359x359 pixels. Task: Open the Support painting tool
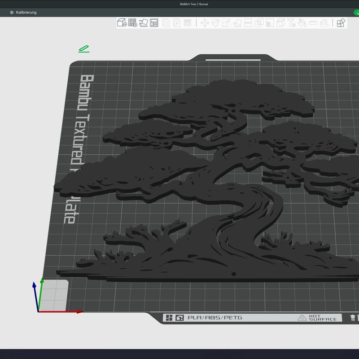(x=270, y=23)
